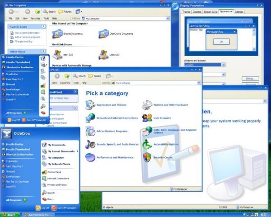Image resolution: width=271 pixels, height=217 pixels.
Task: Expand the Control Panel address bar dropdown
Action: pyautogui.click(x=199, y=83)
